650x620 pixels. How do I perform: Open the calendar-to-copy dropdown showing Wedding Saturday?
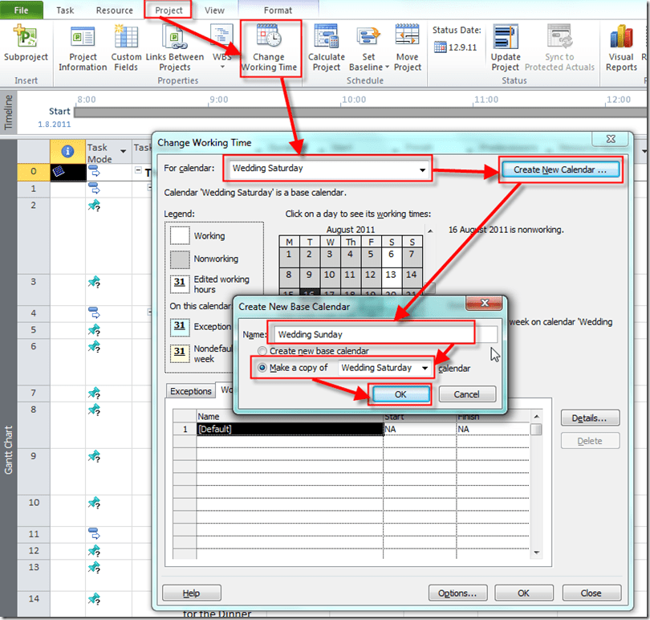click(x=425, y=368)
